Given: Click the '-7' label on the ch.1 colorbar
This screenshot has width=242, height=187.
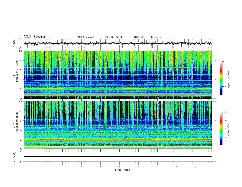Looking at the screenshot, I should (226, 95).
